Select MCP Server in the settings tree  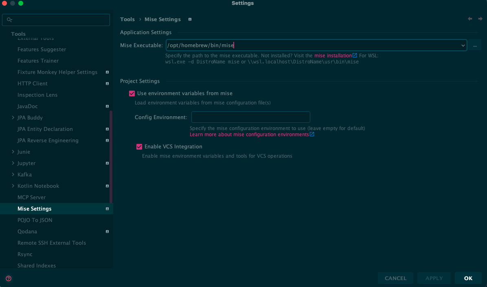(31, 197)
